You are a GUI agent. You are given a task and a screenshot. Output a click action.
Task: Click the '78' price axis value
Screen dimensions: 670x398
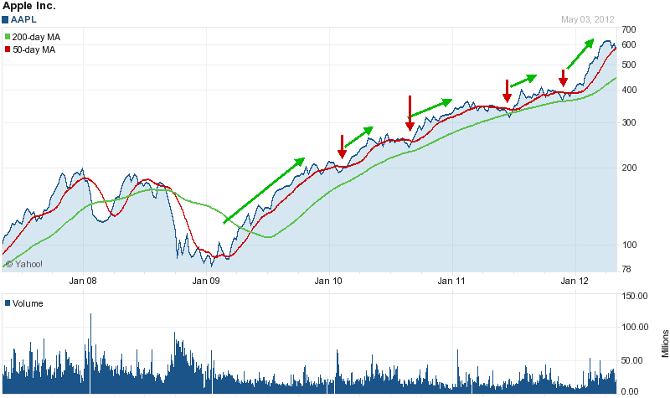pyautogui.click(x=626, y=269)
